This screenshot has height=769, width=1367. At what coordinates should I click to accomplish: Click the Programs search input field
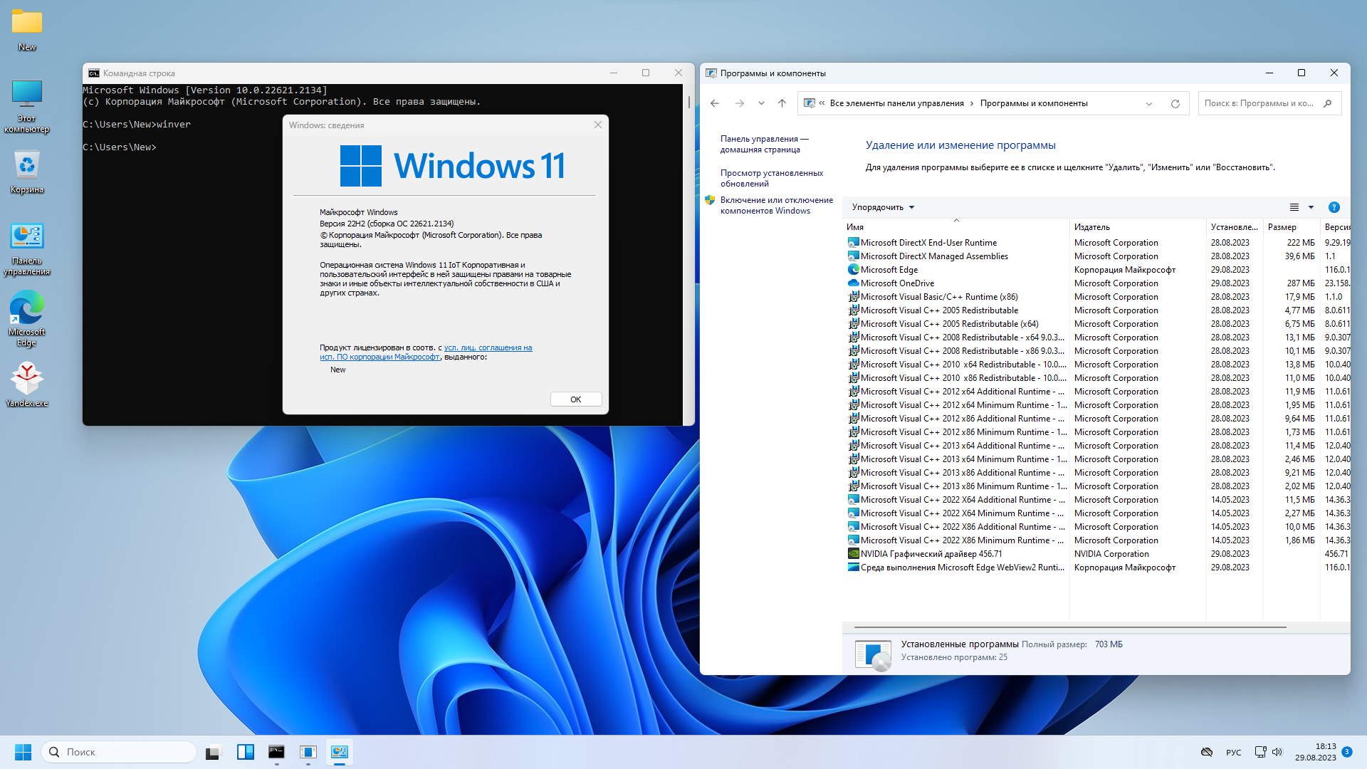click(x=1259, y=103)
